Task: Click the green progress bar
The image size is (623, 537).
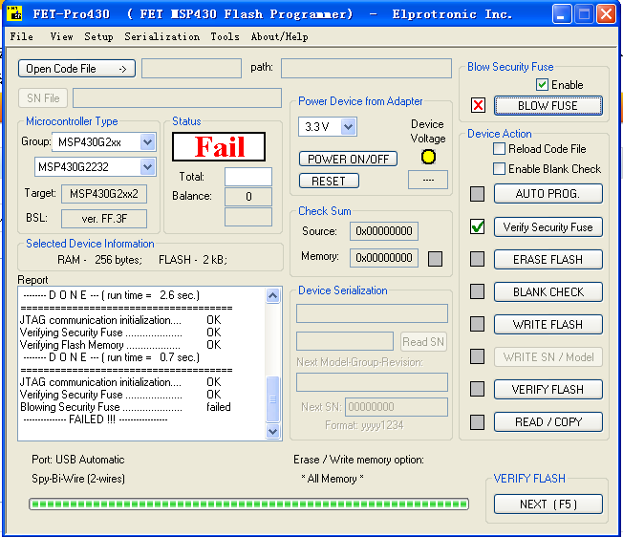Action: pyautogui.click(x=248, y=505)
